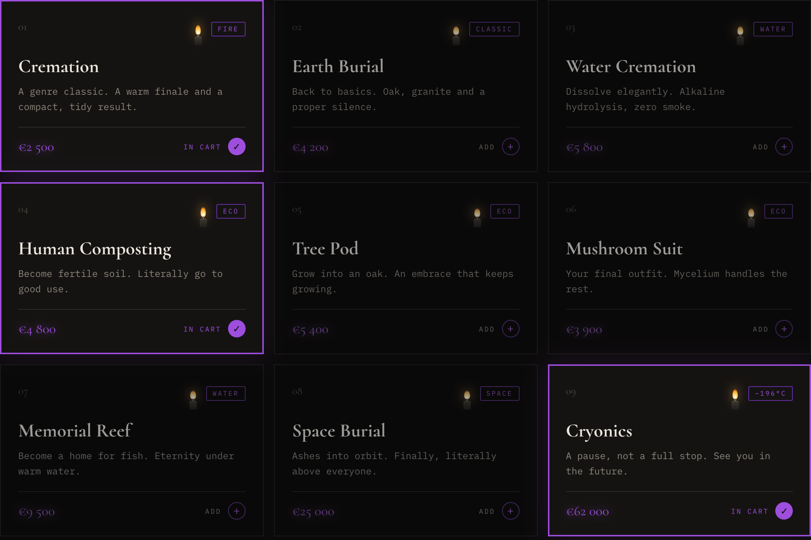Open the Cremation card title
Viewport: 811px width, 540px height.
pos(59,67)
